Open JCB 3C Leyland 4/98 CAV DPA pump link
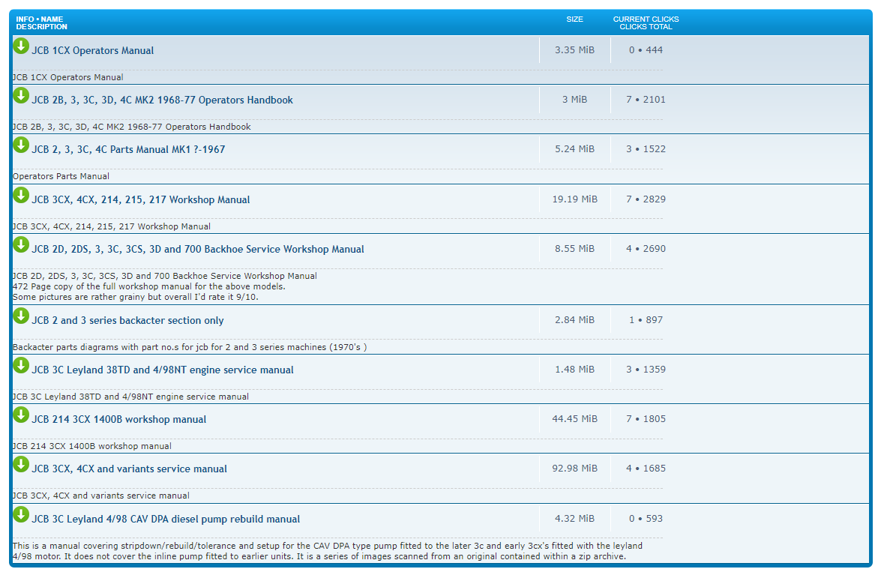The height and width of the screenshot is (572, 878). coord(166,519)
